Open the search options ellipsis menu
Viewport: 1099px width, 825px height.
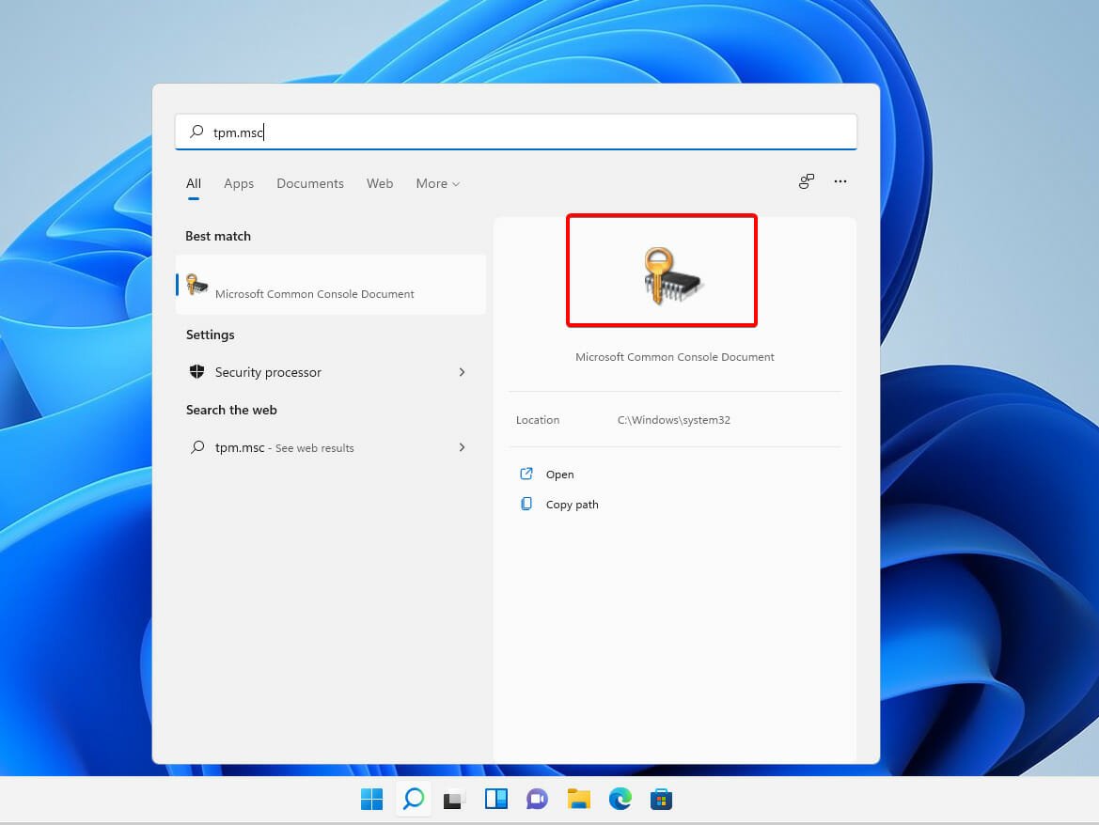[840, 181]
